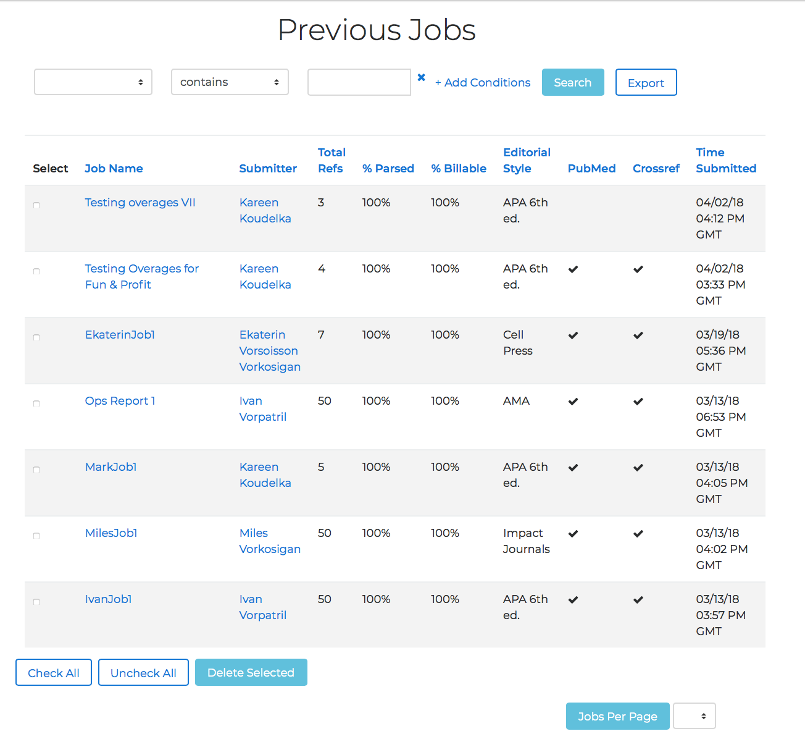This screenshot has height=739, width=805.
Task: Select the MarkJob1 row checkbox
Action: pyautogui.click(x=36, y=470)
